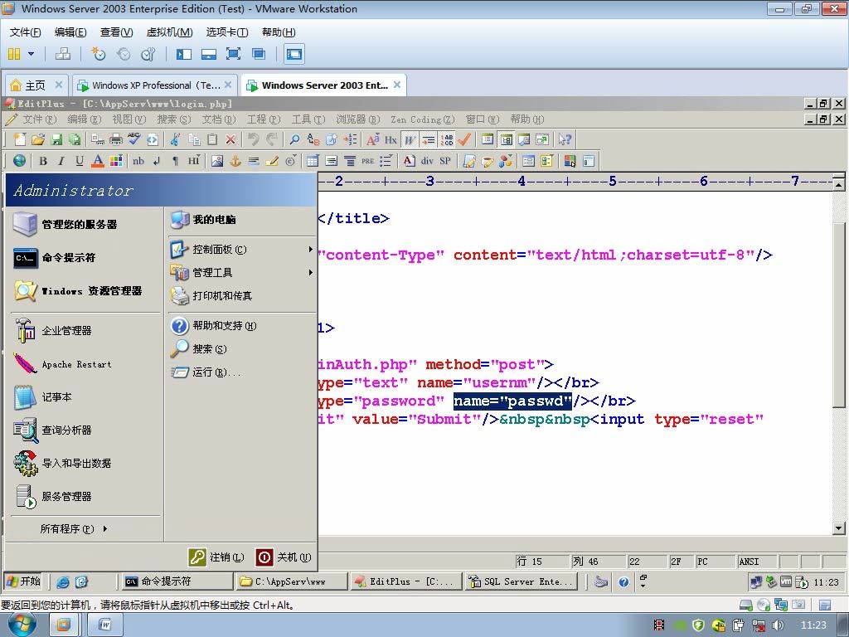Click the Insert Image icon
Viewport: 849px width, 637px height.
pos(217,161)
